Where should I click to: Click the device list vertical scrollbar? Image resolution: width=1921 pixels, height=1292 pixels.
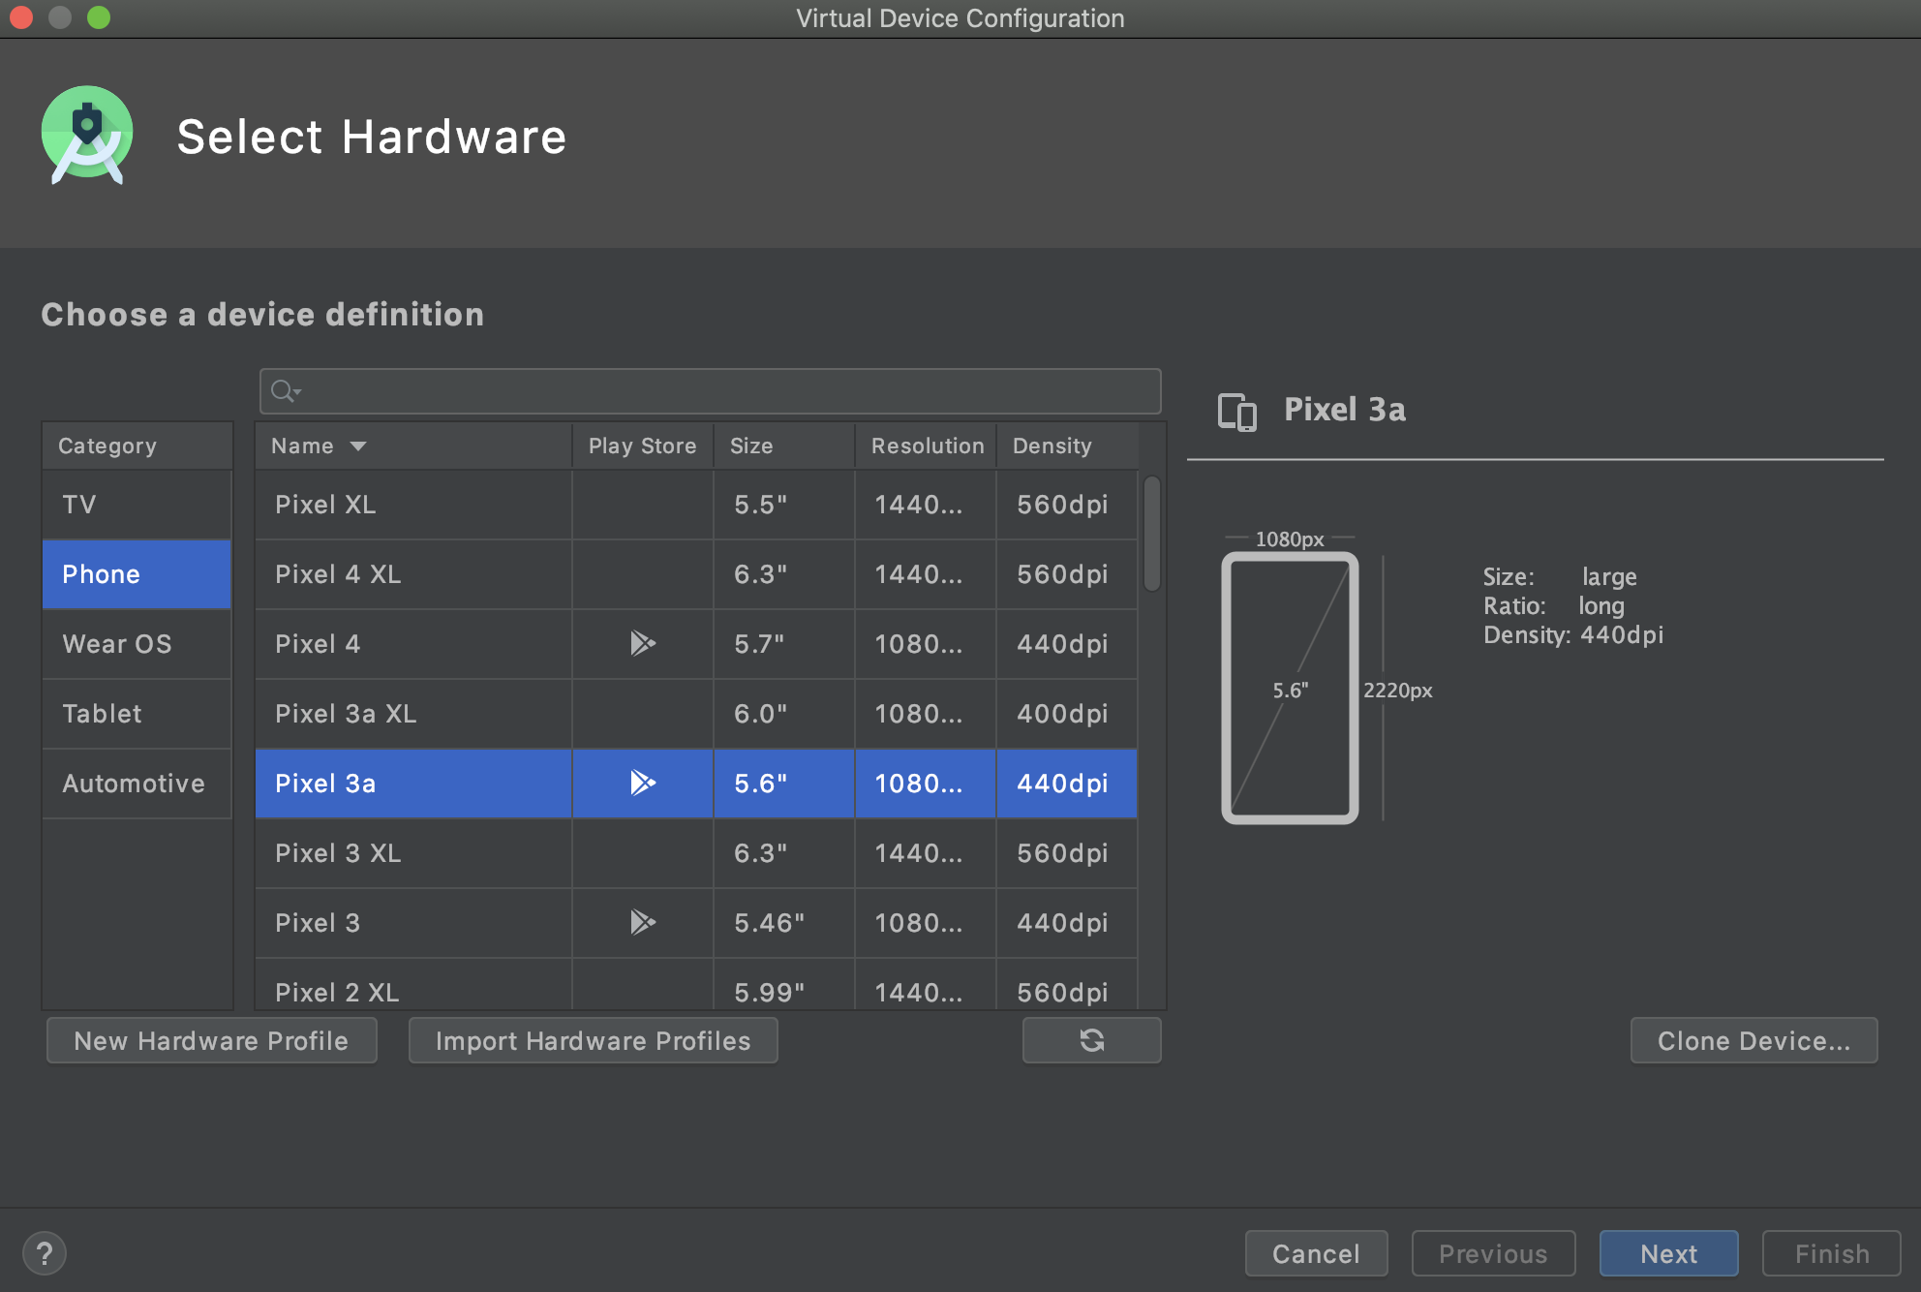1151,534
